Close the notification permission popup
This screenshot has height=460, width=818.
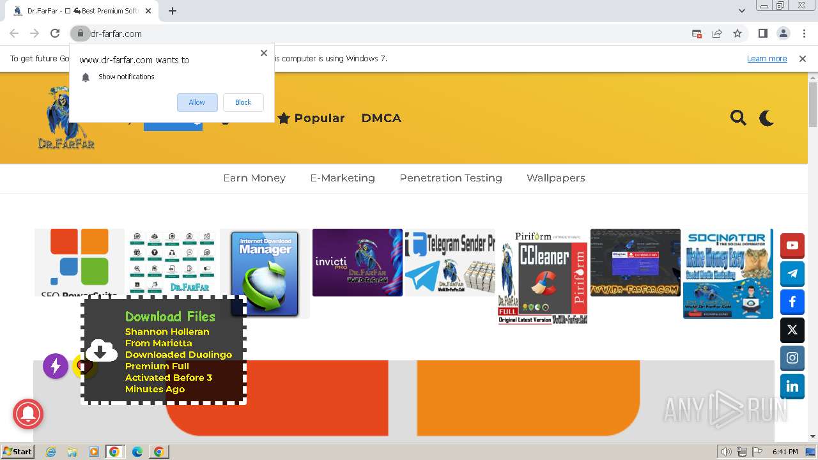pos(263,53)
